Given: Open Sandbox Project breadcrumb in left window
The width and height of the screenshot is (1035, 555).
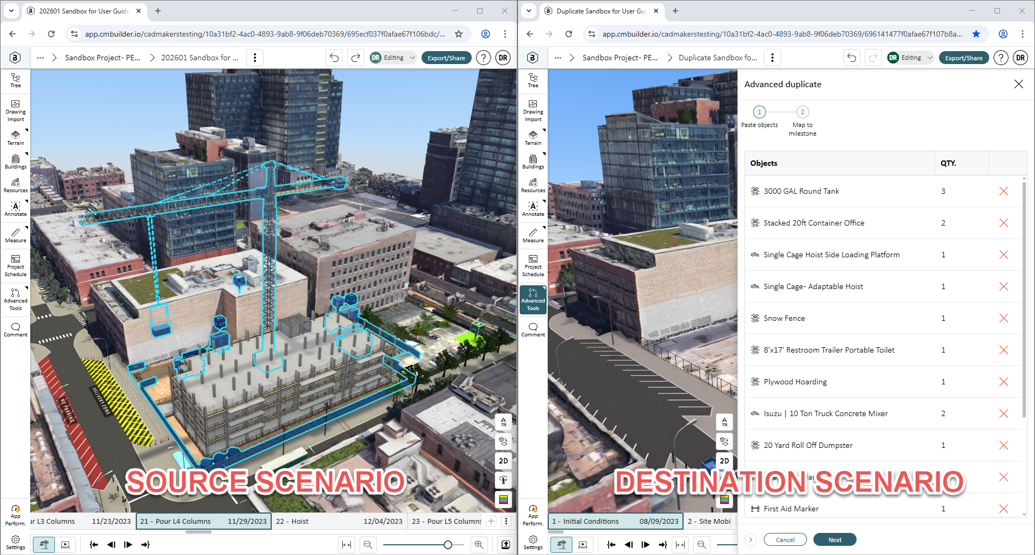Looking at the screenshot, I should pos(102,58).
